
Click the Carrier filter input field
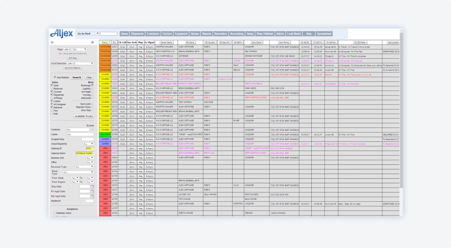(x=81, y=135)
